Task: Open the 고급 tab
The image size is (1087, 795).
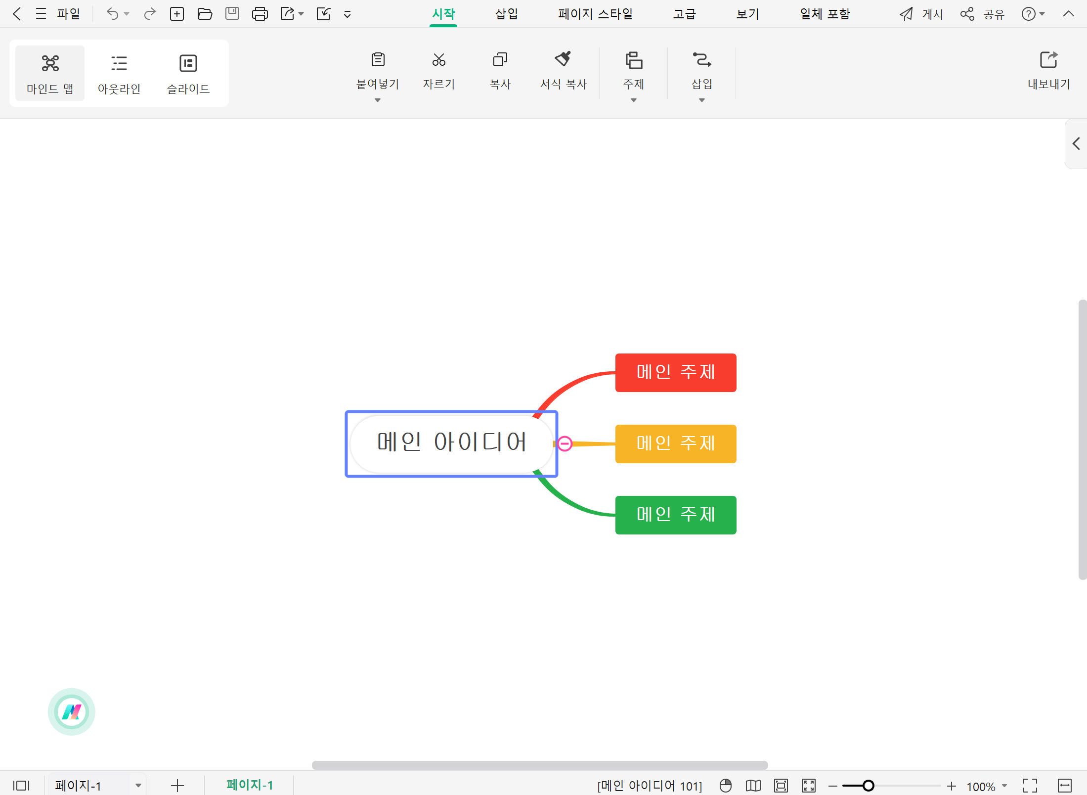Action: [x=684, y=14]
